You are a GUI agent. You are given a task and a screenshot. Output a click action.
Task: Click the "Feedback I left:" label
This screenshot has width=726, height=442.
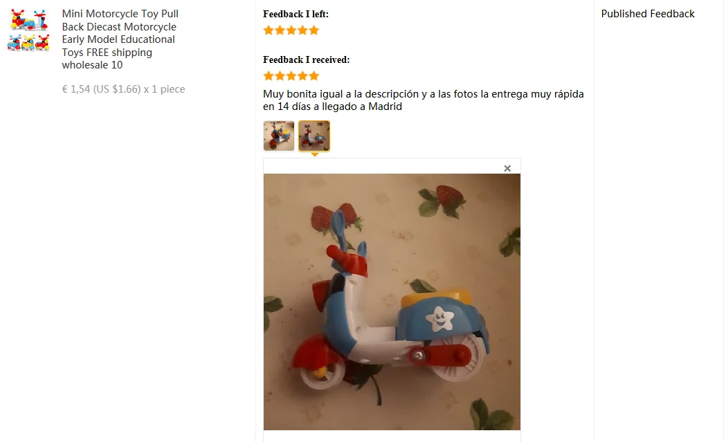tap(296, 15)
